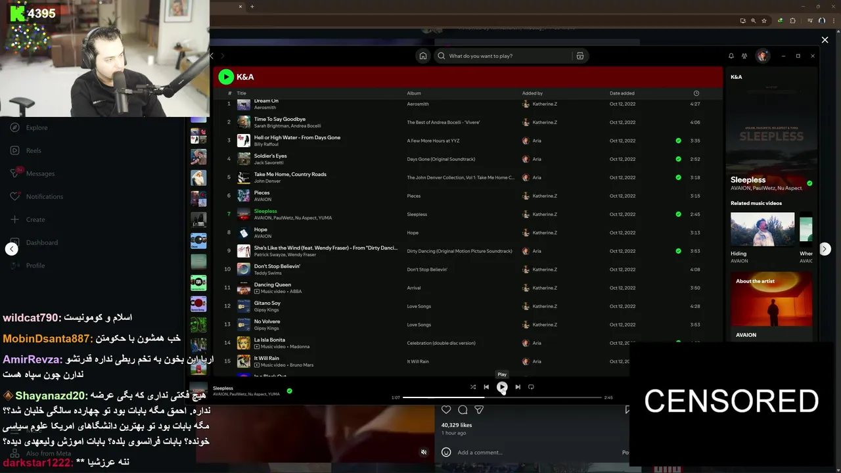Open the Hiding related music video thumbnail

pyautogui.click(x=762, y=229)
